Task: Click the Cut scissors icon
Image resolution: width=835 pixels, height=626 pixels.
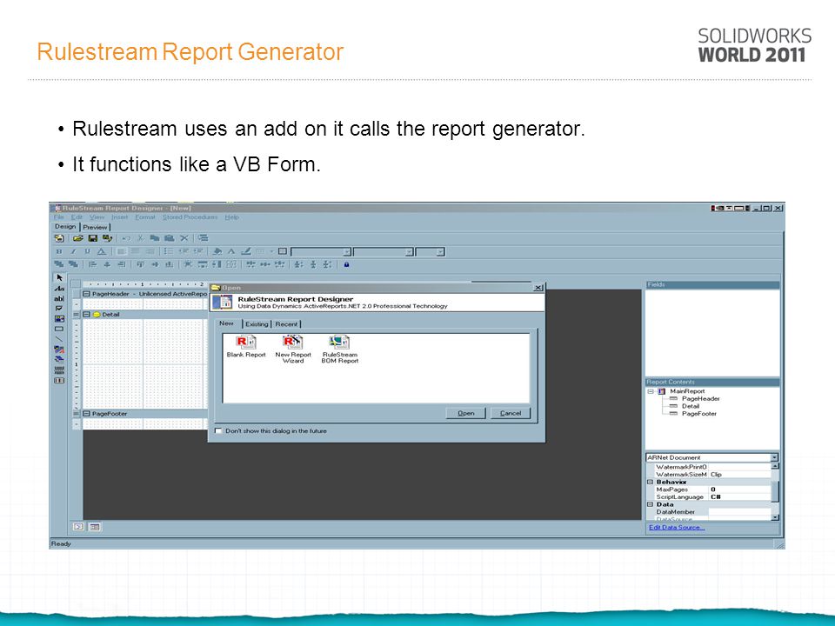Action: click(x=141, y=238)
